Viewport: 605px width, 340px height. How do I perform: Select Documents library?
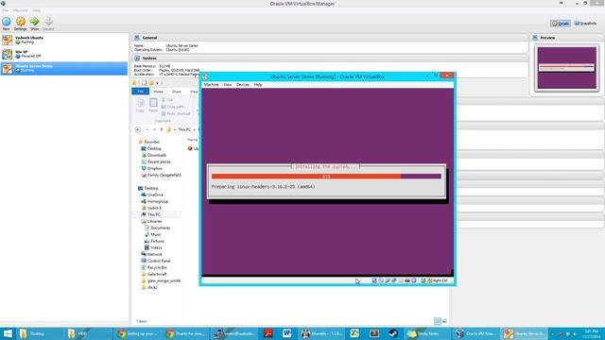[157, 228]
